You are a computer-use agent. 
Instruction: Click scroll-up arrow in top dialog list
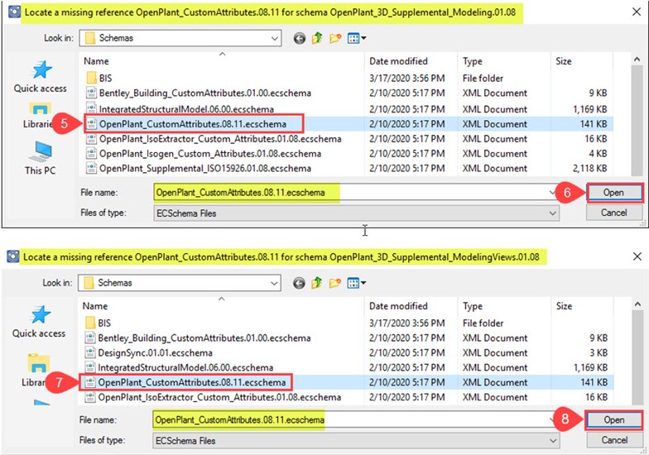pos(637,60)
